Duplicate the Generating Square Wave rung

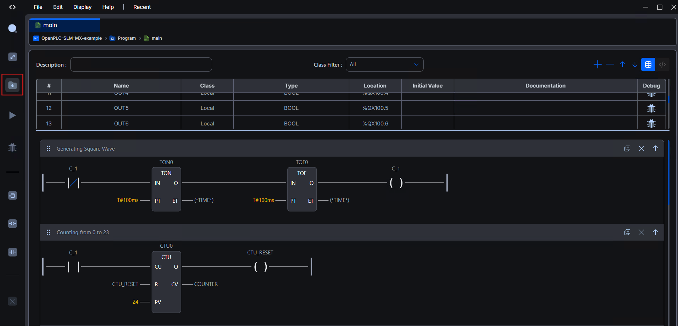pyautogui.click(x=627, y=148)
